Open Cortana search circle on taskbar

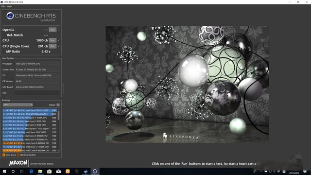coord(13,172)
